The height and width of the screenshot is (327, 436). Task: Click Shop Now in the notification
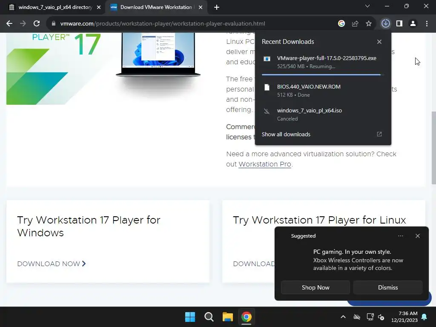(x=316, y=287)
